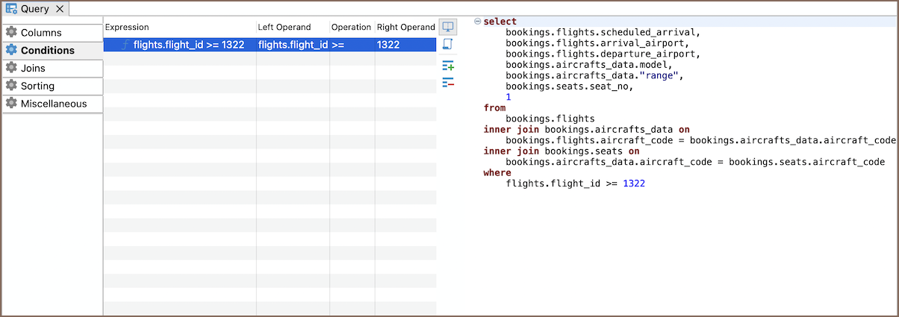The width and height of the screenshot is (899, 317).
Task: Click the Left Operand cell flights.flight_id
Action: (x=293, y=45)
